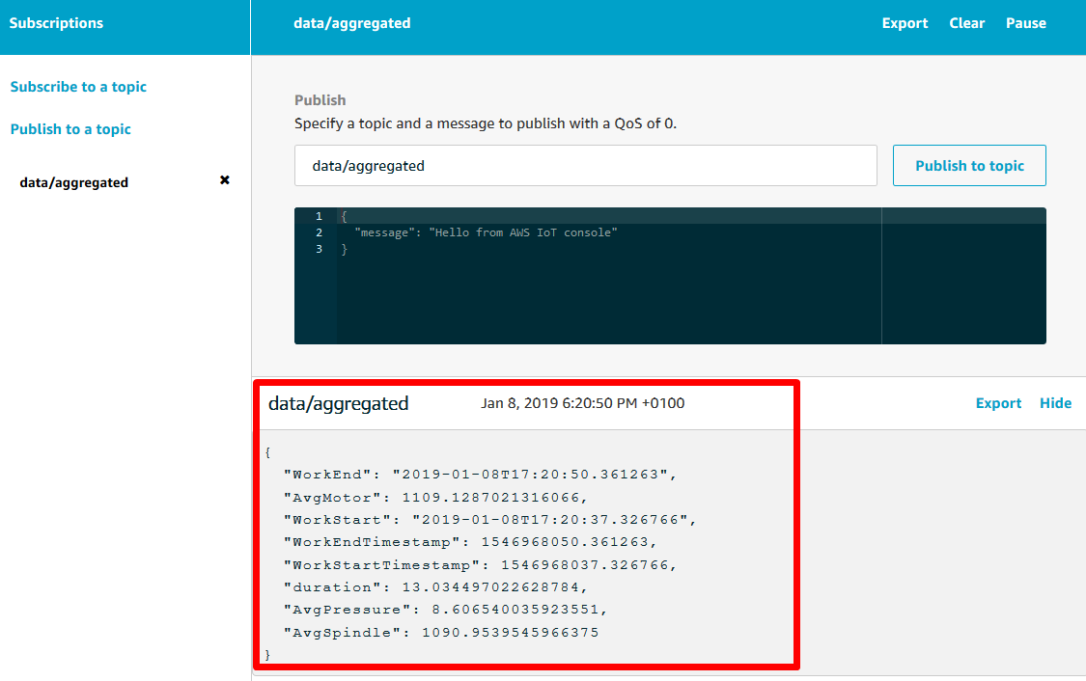Remove the data/aggregated subscription with the X icon
Screen dimensions: 1086x681
(x=225, y=180)
